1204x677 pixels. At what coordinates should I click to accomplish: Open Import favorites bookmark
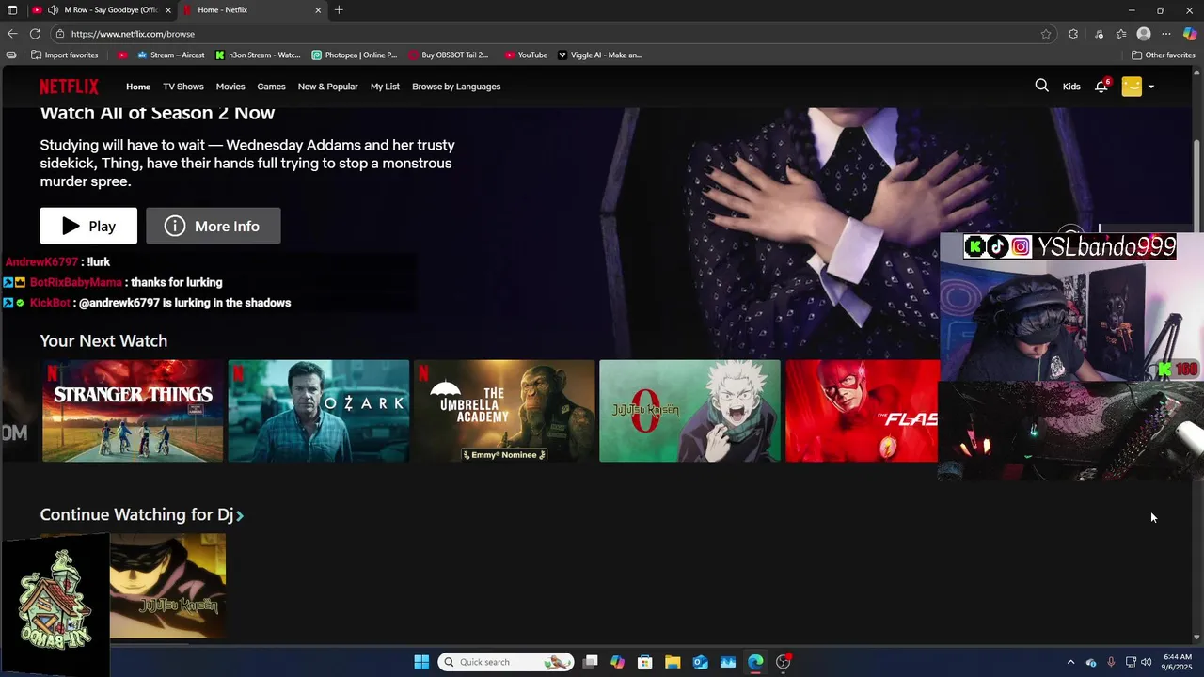pyautogui.click(x=64, y=55)
